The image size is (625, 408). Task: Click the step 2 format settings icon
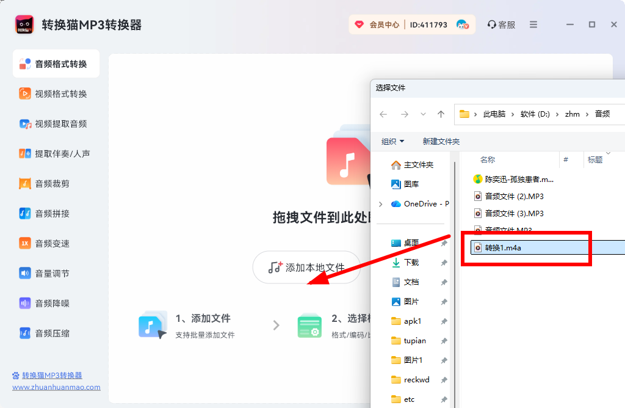(x=309, y=326)
